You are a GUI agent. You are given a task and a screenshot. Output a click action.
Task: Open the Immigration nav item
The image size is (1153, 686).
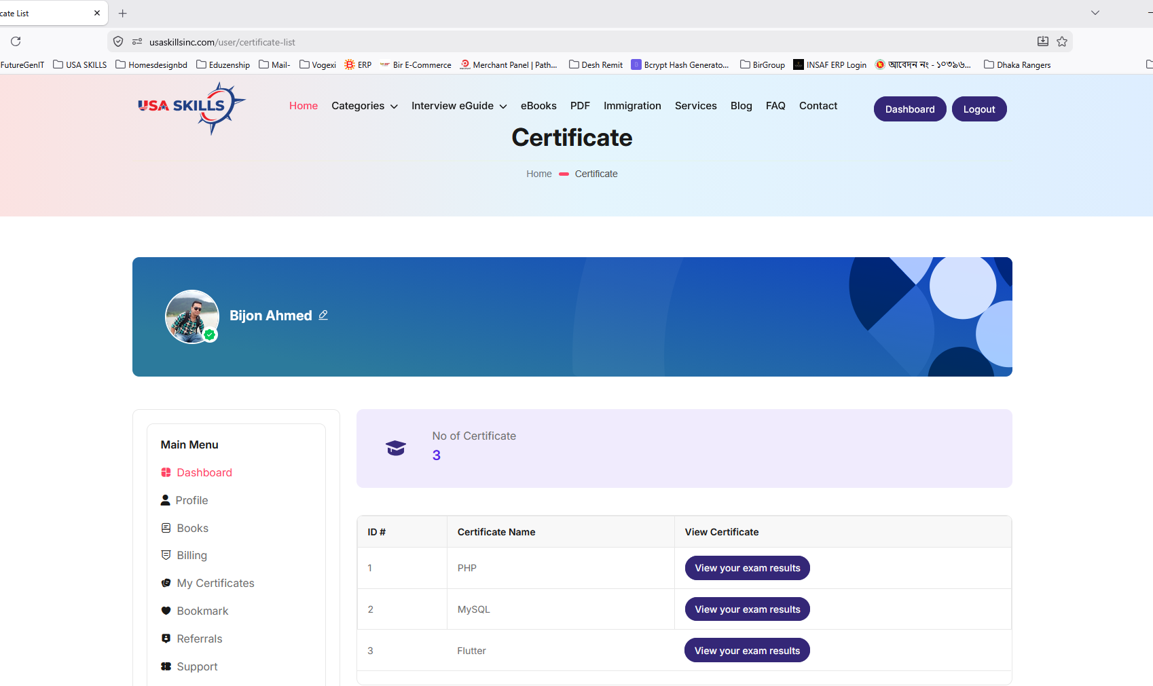click(632, 106)
